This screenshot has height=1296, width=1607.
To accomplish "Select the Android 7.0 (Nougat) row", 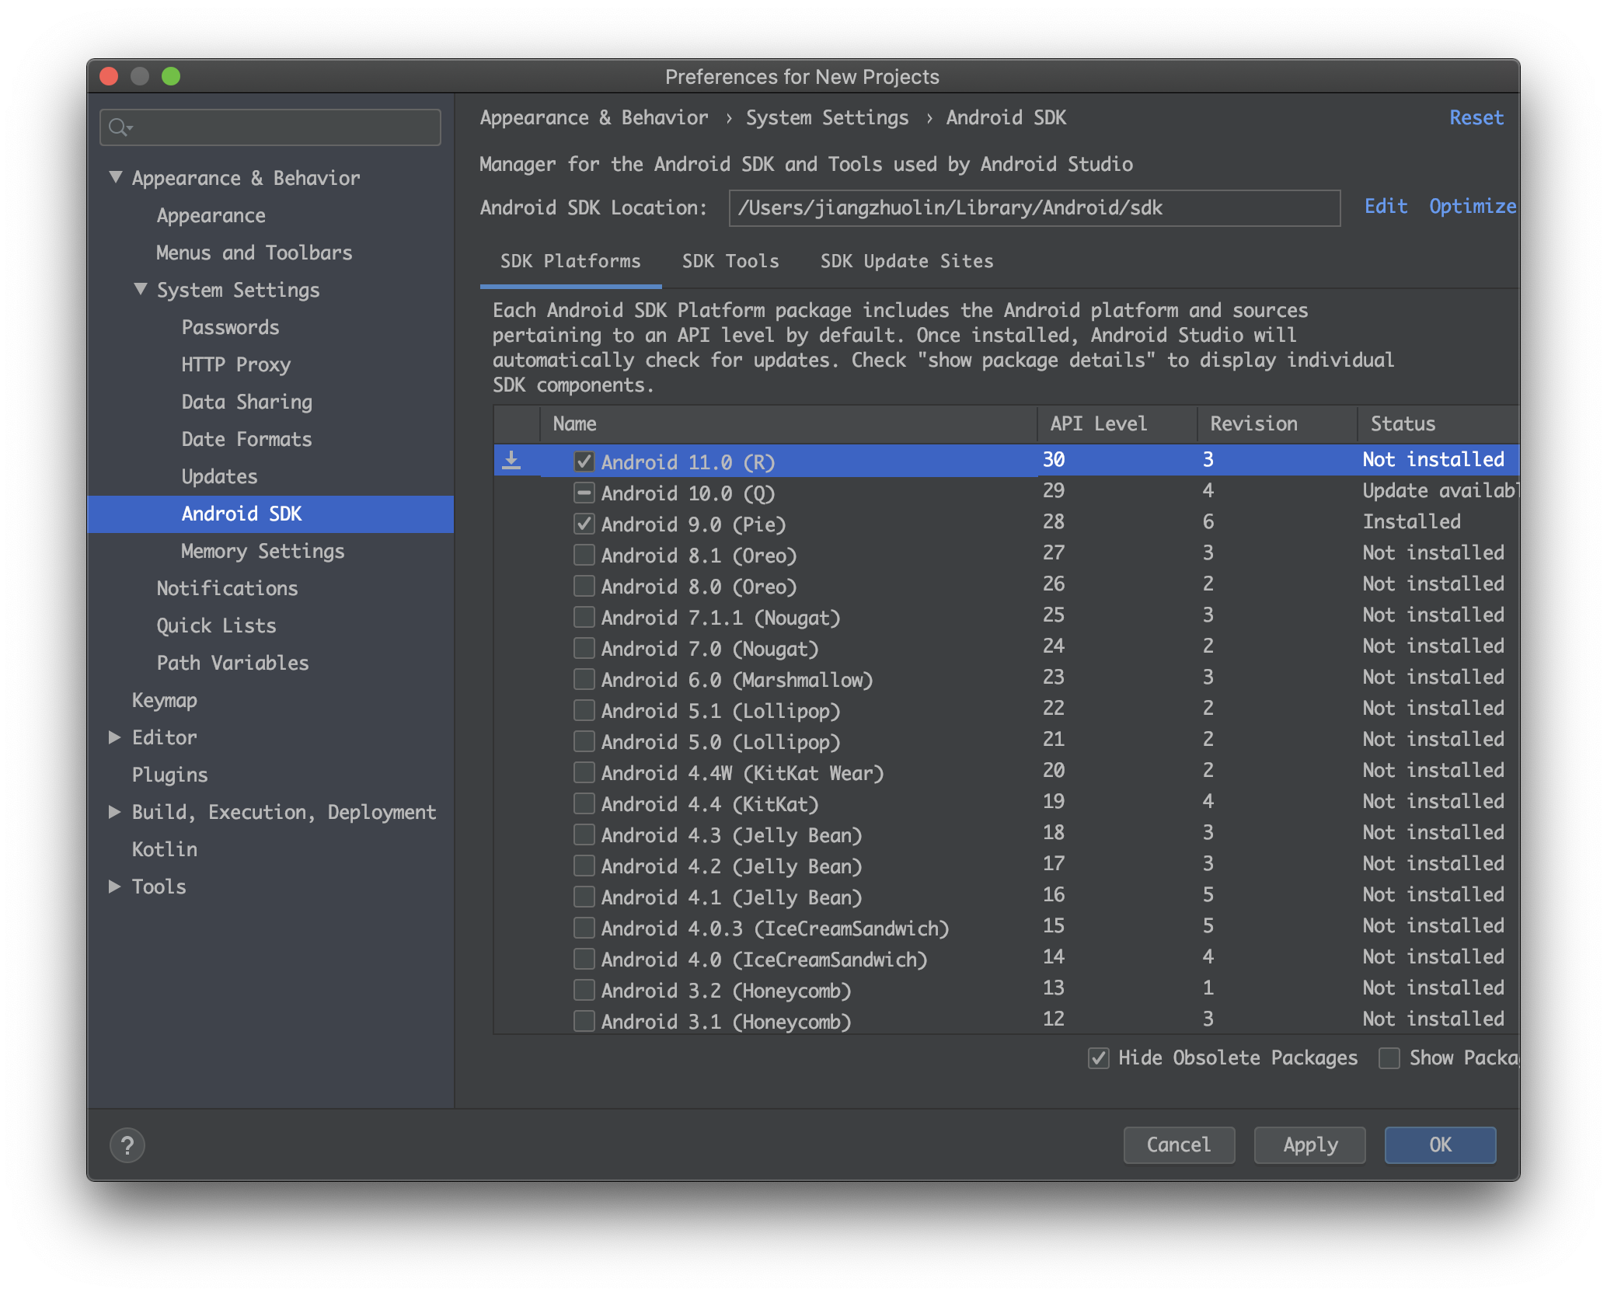I will (1006, 647).
